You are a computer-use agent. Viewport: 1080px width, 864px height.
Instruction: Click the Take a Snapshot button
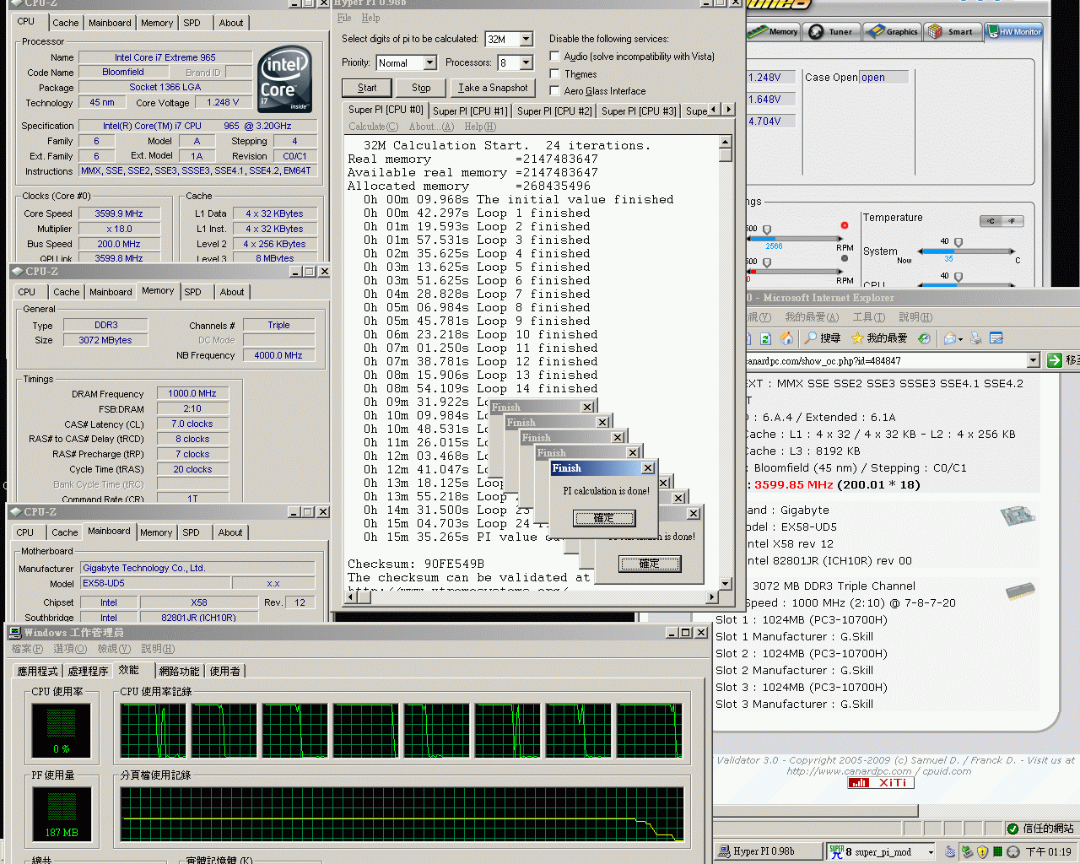[493, 88]
